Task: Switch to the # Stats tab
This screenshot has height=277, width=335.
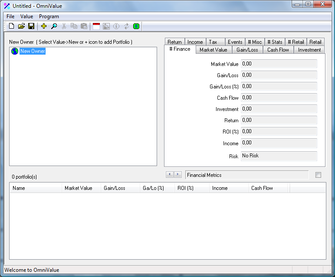Action: [275, 42]
